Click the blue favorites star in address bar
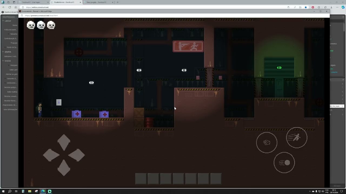 pos(306,7)
